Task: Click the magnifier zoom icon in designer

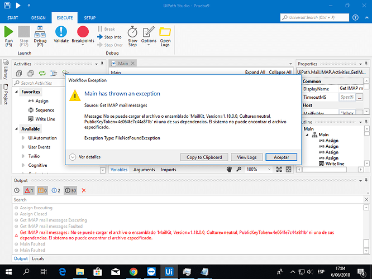Action: [239, 169]
